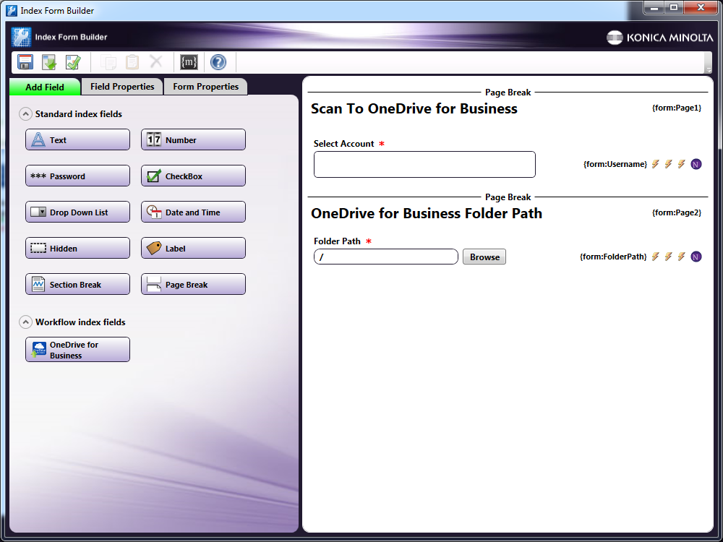Click the title bar application icon
Image resolution: width=723 pixels, height=542 pixels.
click(12, 10)
